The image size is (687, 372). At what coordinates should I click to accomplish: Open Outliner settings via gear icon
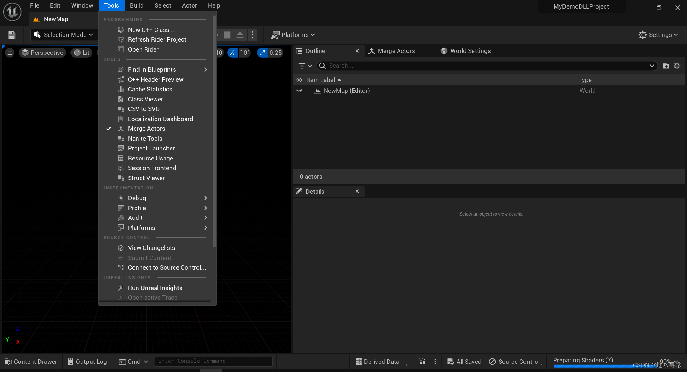pyautogui.click(x=677, y=66)
